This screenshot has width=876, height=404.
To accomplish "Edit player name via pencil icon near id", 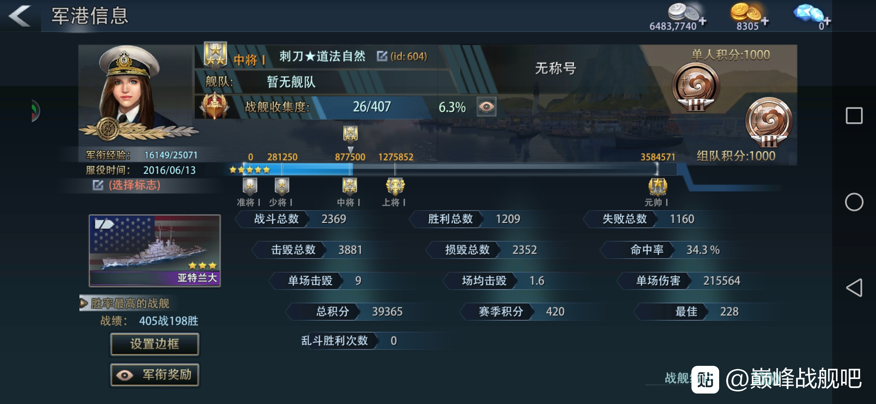I will pos(382,56).
